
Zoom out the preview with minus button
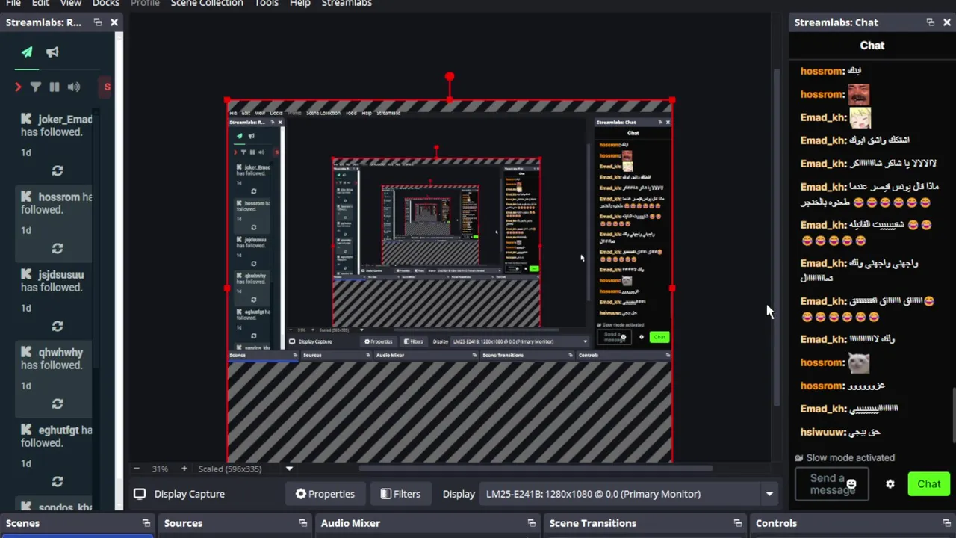[x=136, y=469]
